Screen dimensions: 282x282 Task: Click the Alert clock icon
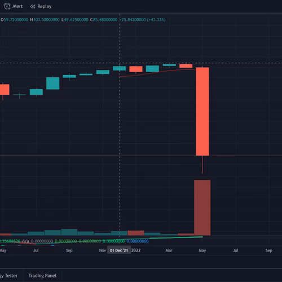(7, 7)
